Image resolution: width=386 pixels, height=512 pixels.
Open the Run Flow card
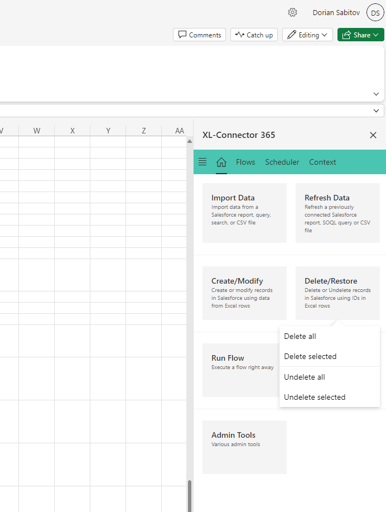[241, 370]
